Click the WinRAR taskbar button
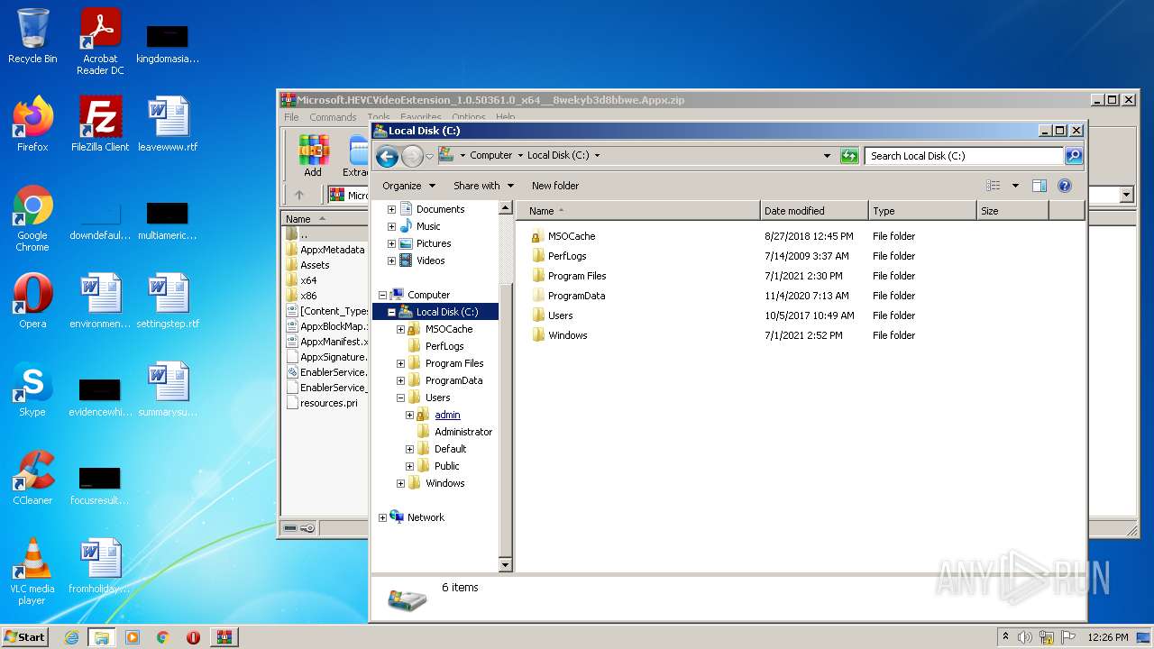This screenshot has height=649, width=1154. 224,637
